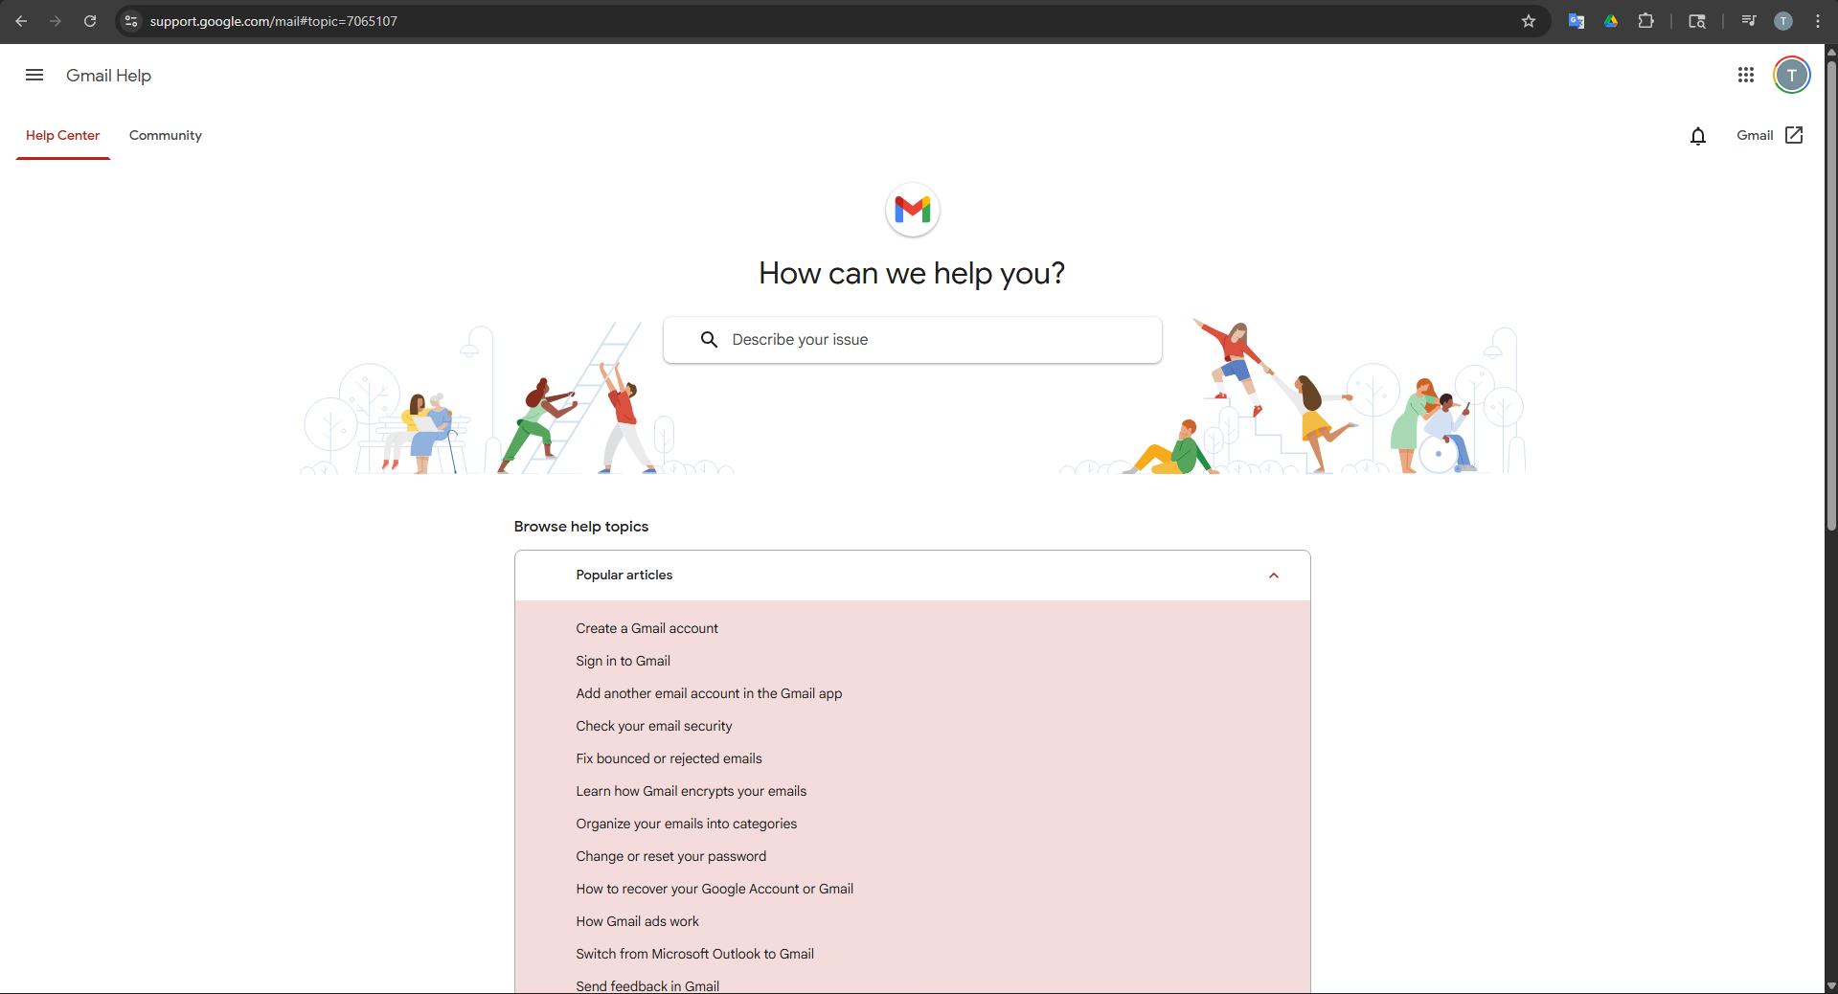Image resolution: width=1838 pixels, height=994 pixels.
Task: Switch to the Community tab
Action: point(166,136)
